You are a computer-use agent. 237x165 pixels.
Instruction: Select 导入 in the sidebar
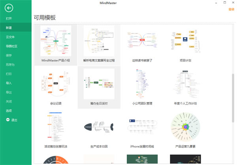(x=9, y=83)
